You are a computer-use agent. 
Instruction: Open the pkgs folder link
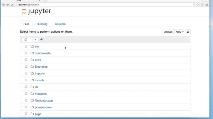pos(38,114)
